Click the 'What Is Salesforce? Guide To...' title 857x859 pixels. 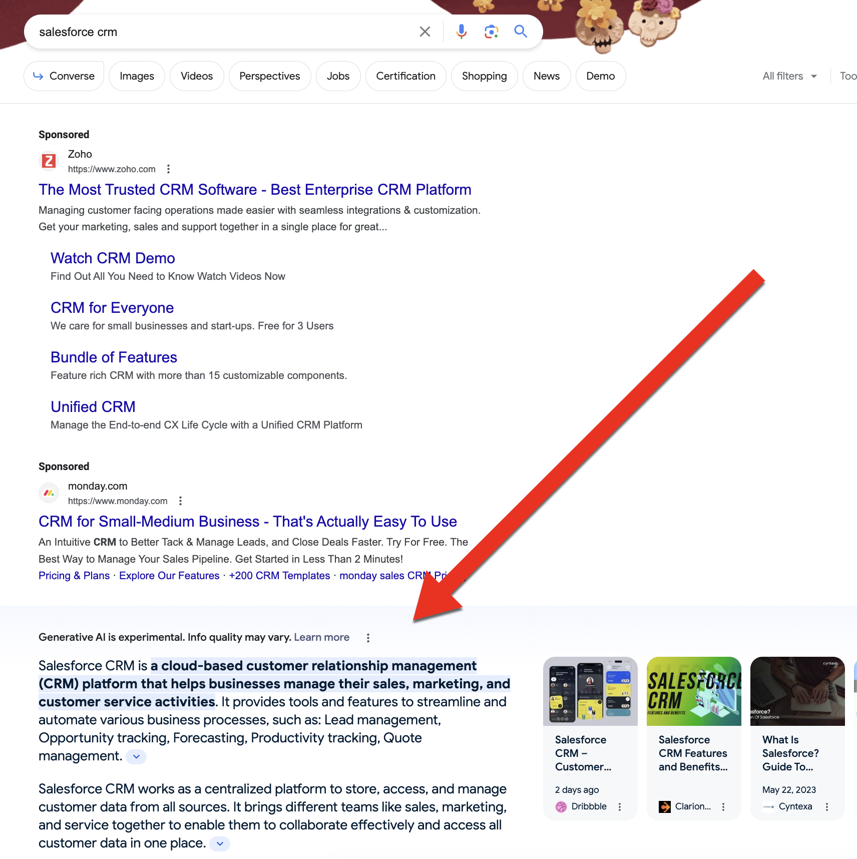(790, 753)
